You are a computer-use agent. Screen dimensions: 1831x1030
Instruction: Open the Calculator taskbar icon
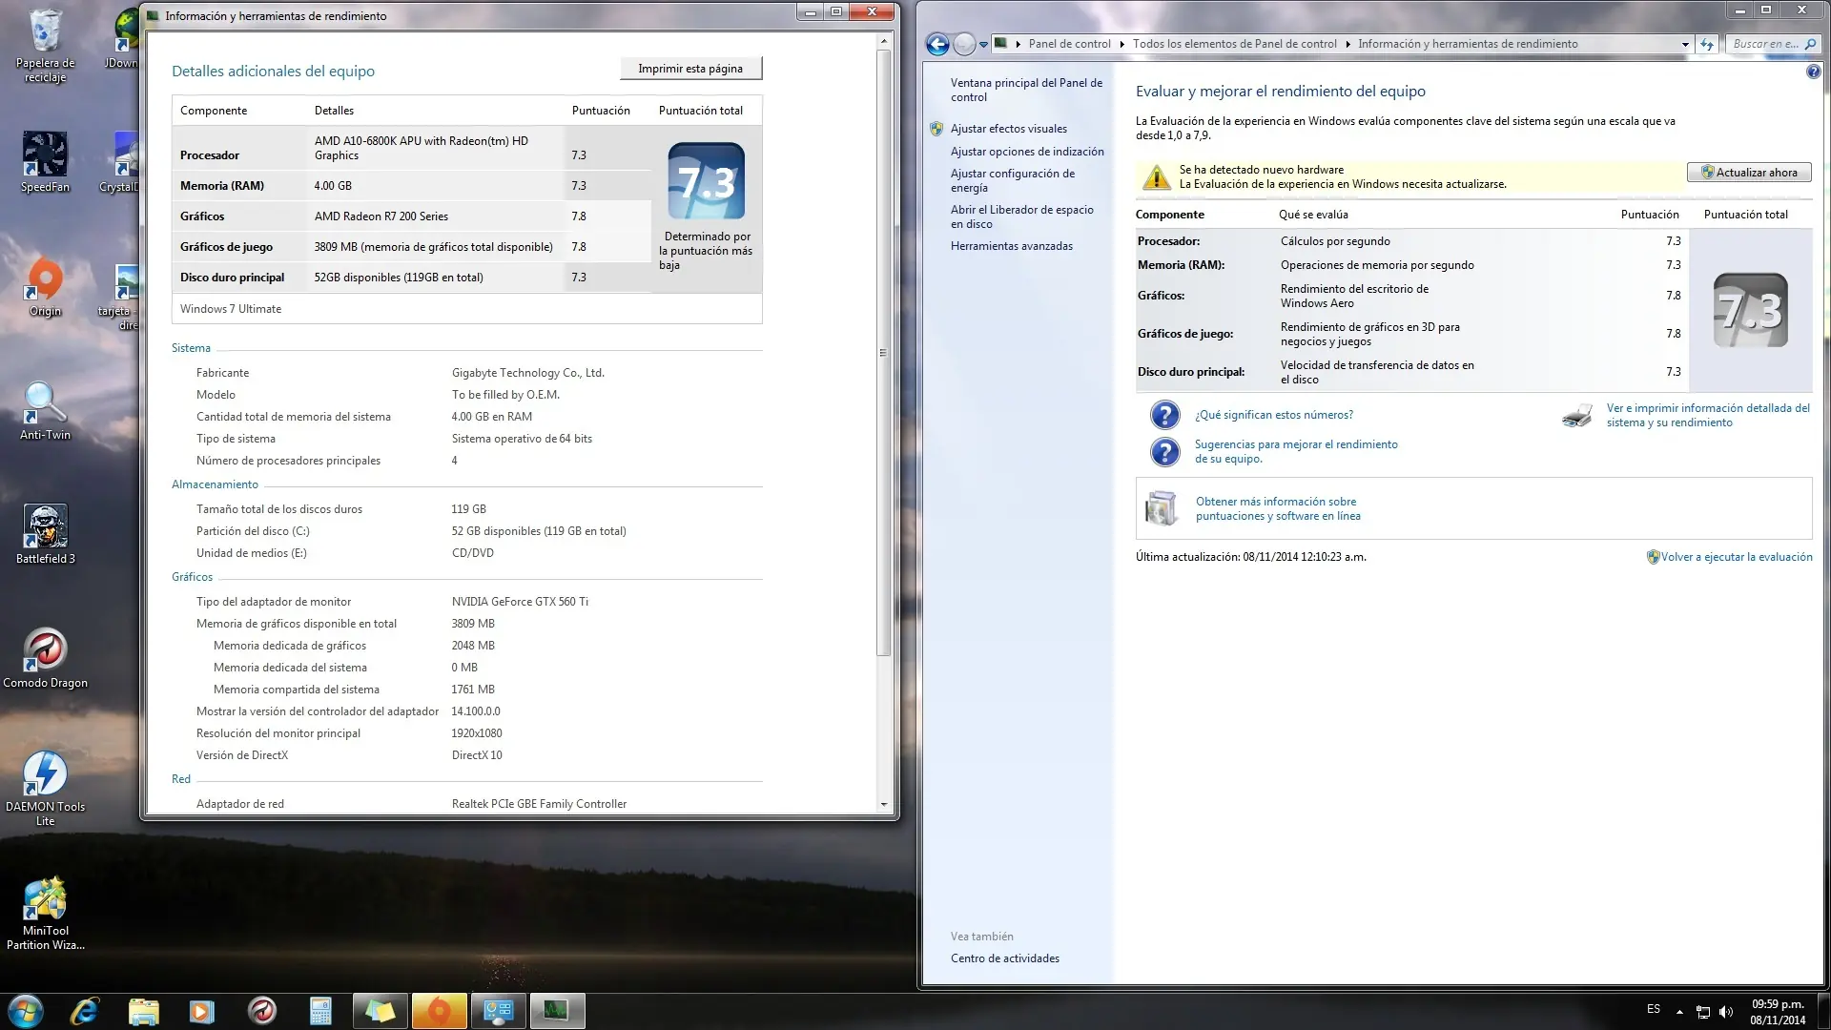(320, 1011)
